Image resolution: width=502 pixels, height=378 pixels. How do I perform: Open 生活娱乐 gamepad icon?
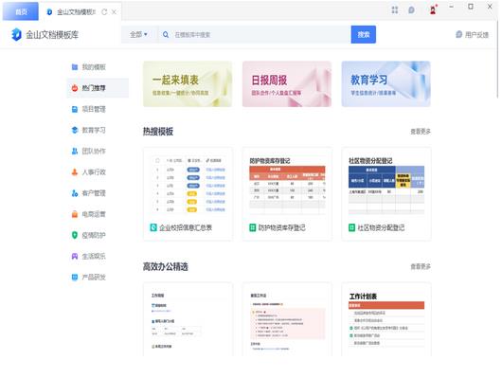[75, 257]
